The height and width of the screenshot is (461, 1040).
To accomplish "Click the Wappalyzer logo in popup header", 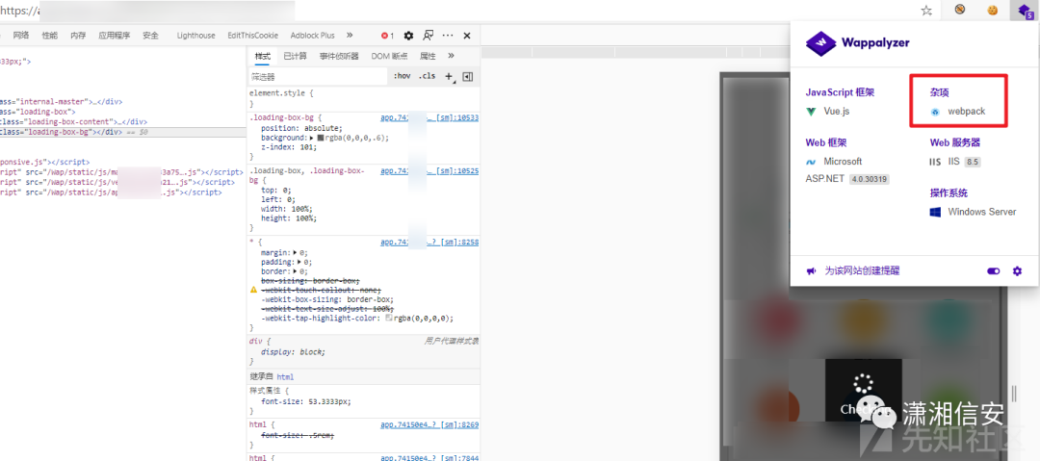I will pos(858,43).
